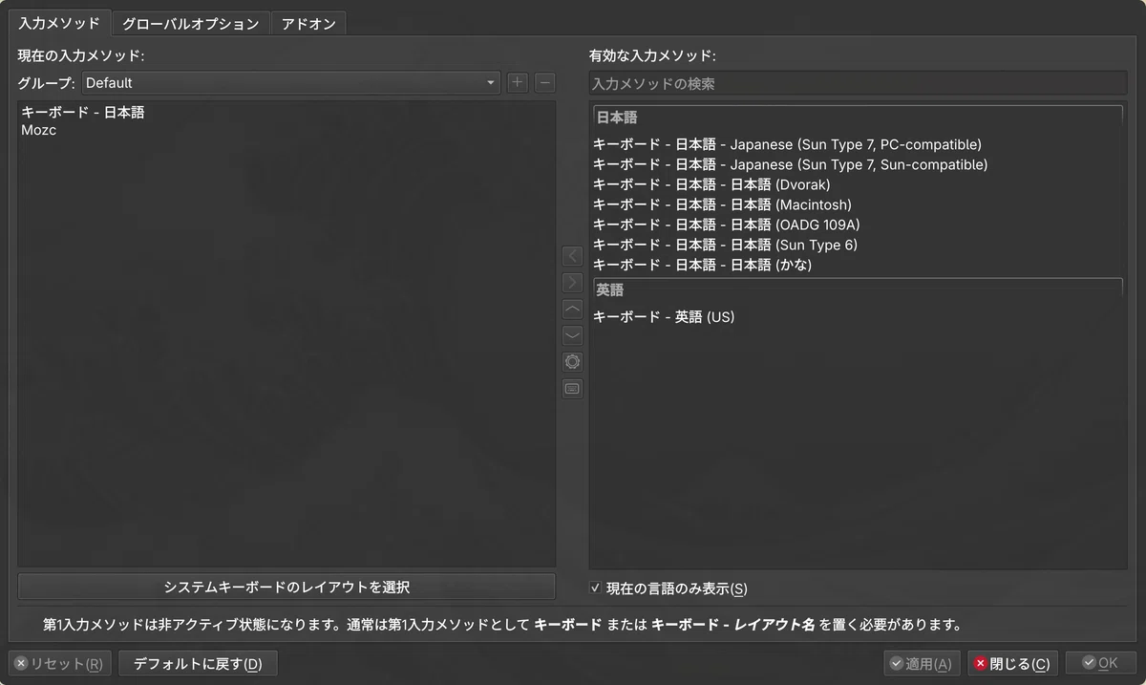Click the リセット button

(61, 663)
